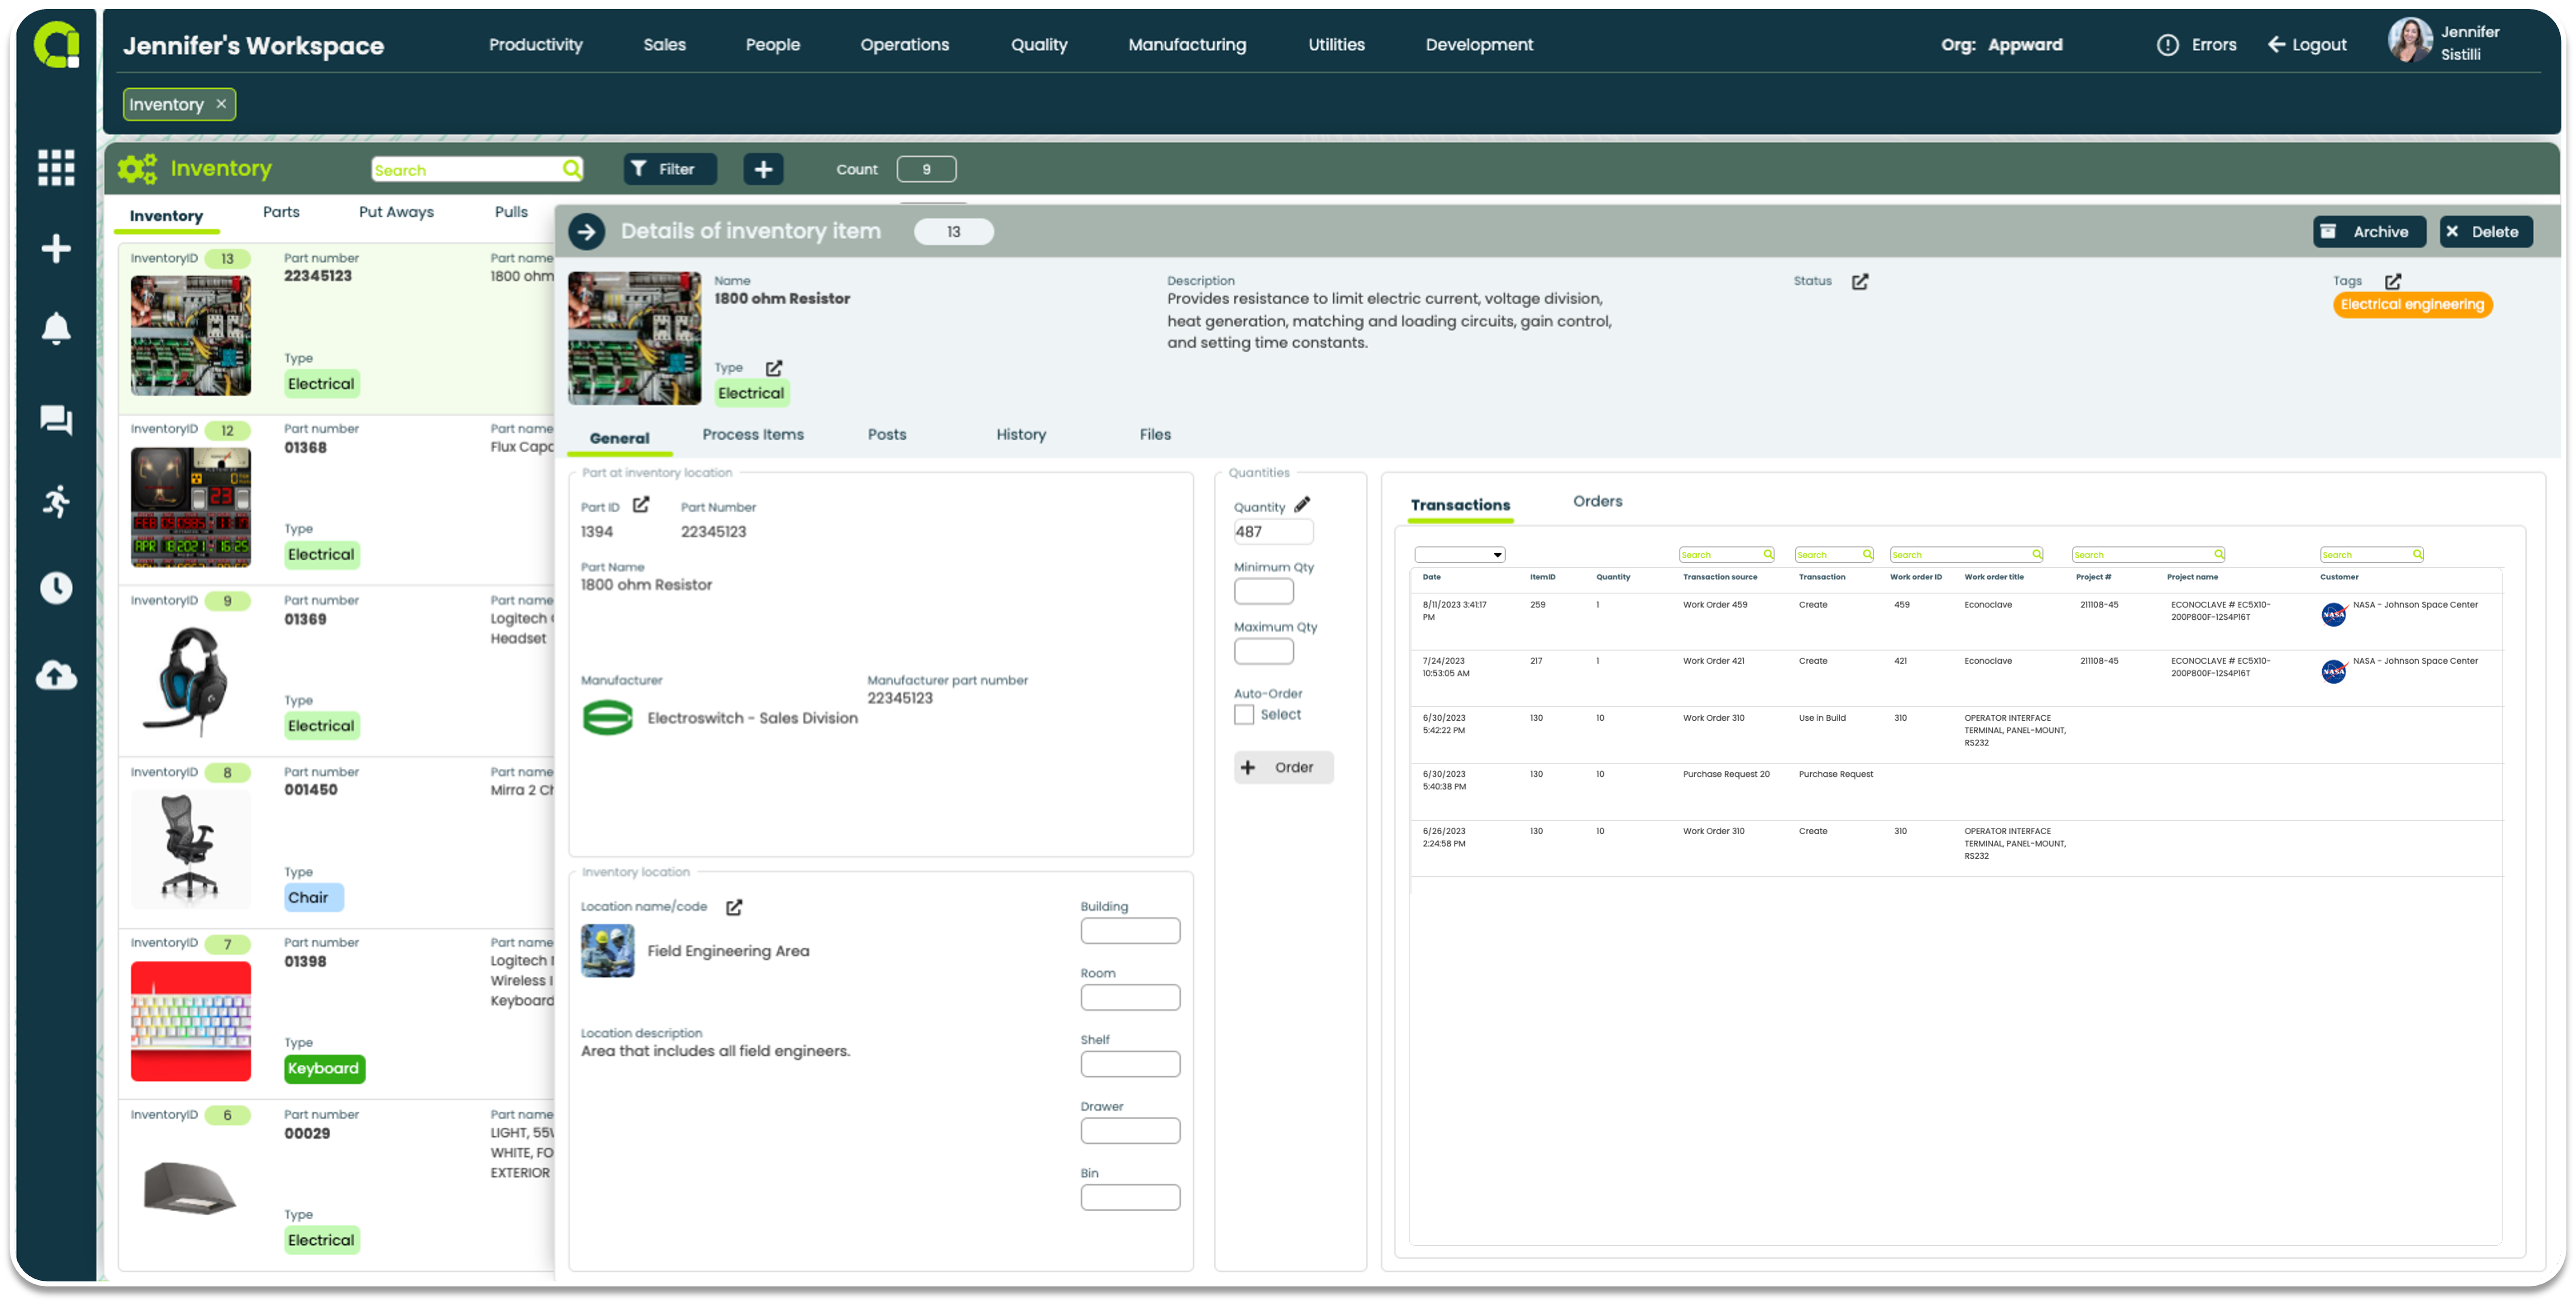Switch to the History tab

click(x=1021, y=434)
